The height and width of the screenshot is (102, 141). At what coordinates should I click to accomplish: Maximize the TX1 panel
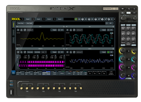click(64, 27)
